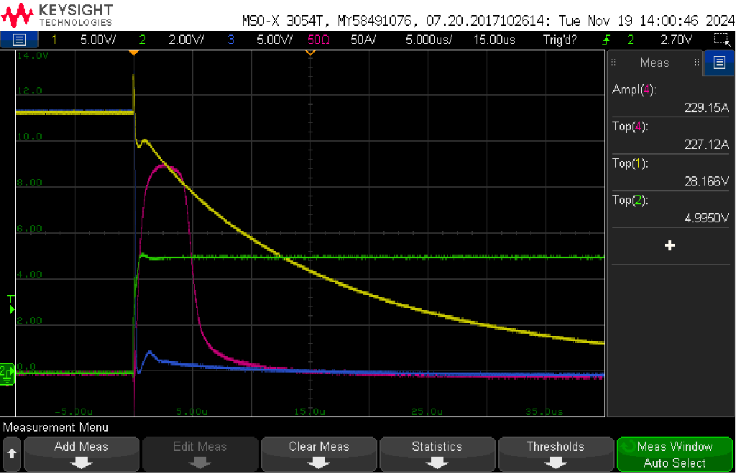This screenshot has height=474, width=736.
Task: Open the Statistics softkey menu
Action: pyautogui.click(x=437, y=454)
